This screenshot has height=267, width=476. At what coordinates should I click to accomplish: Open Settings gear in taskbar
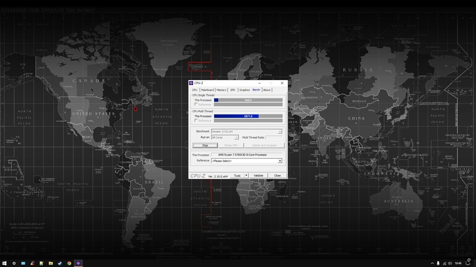click(x=14, y=263)
